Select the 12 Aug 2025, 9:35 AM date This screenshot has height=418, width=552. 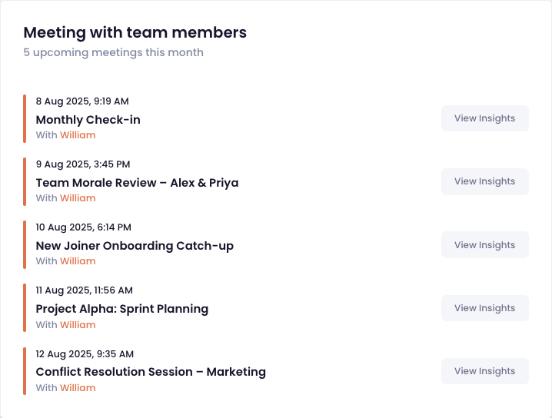tap(85, 353)
